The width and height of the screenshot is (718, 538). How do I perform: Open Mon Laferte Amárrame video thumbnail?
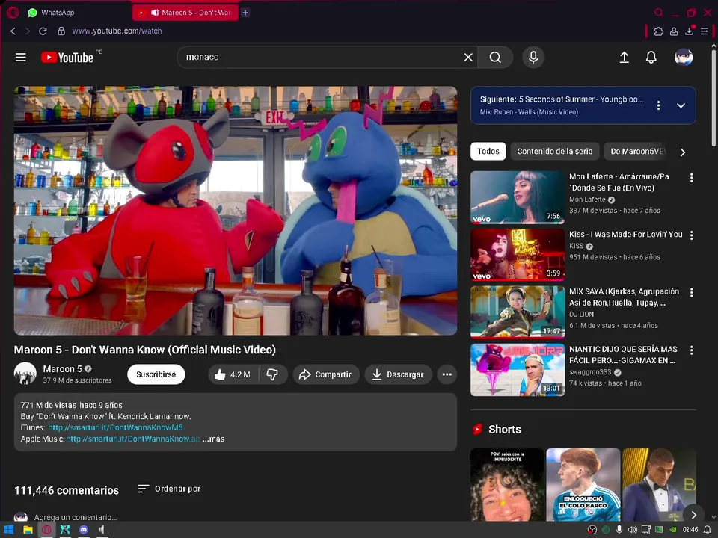pos(518,197)
